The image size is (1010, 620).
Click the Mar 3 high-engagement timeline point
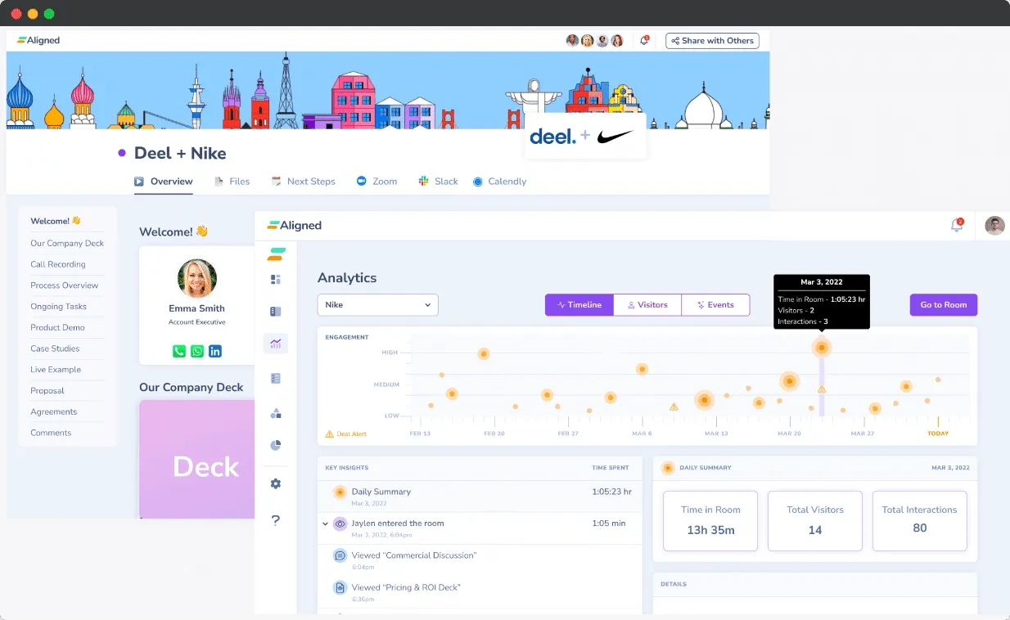pos(822,348)
